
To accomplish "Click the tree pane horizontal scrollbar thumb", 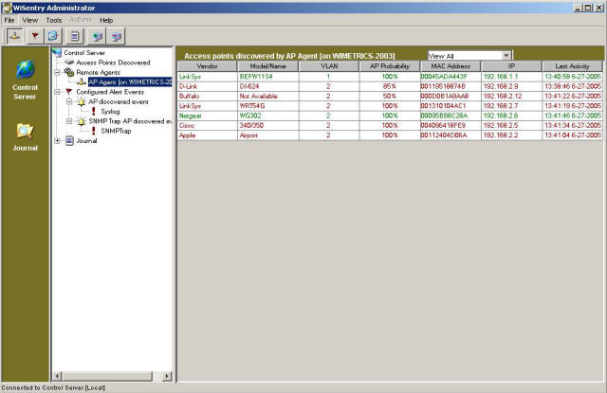I will pos(107,376).
